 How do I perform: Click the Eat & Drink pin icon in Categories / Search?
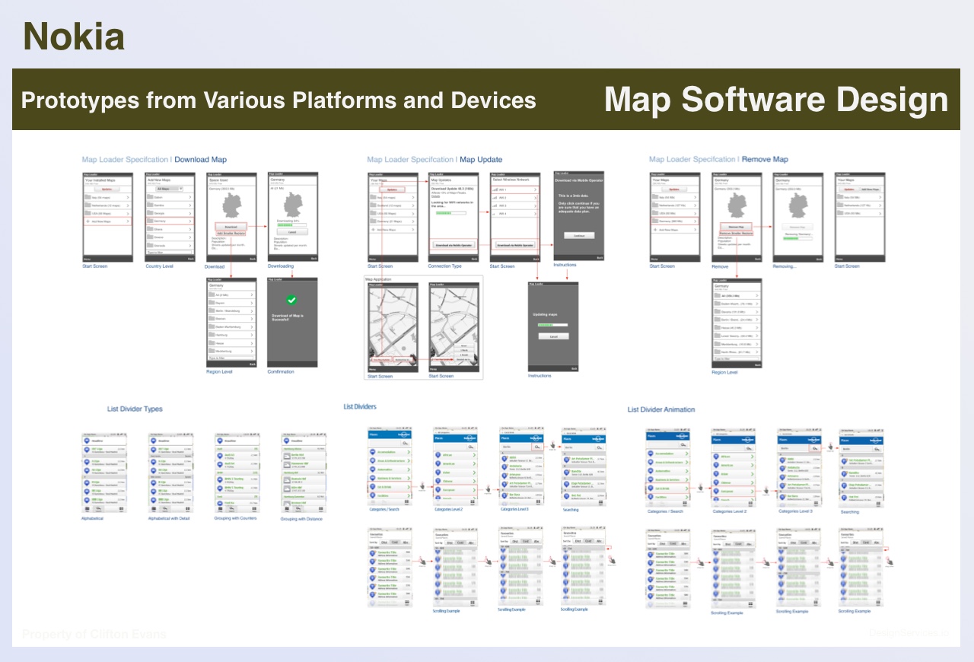point(373,487)
